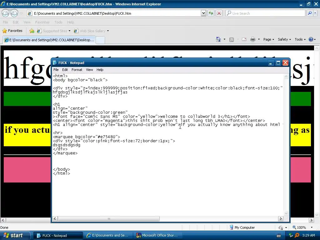Click the '<body bgcolor="black">' line
Screen dimensions: 320x240
80,80
